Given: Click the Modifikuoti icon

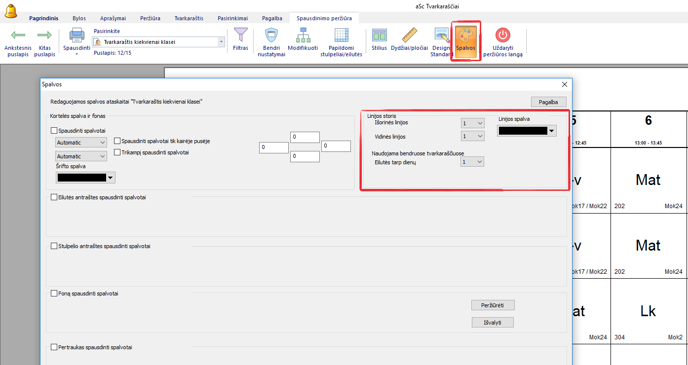Looking at the screenshot, I should (303, 36).
